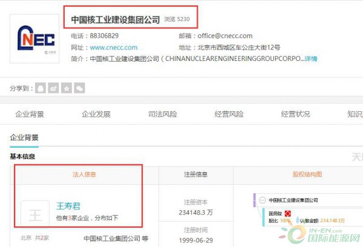
Task: Click the 王 avatar placeholder
Action: click(x=35, y=216)
